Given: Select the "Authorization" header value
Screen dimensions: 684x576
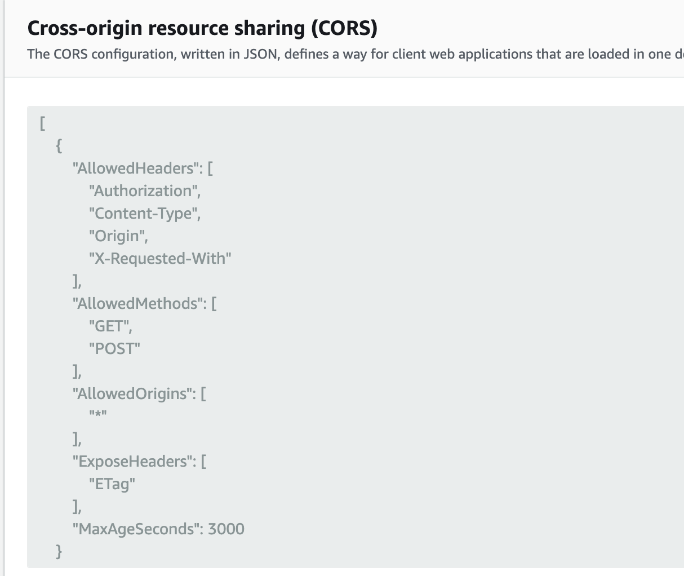Looking at the screenshot, I should 145,190.
